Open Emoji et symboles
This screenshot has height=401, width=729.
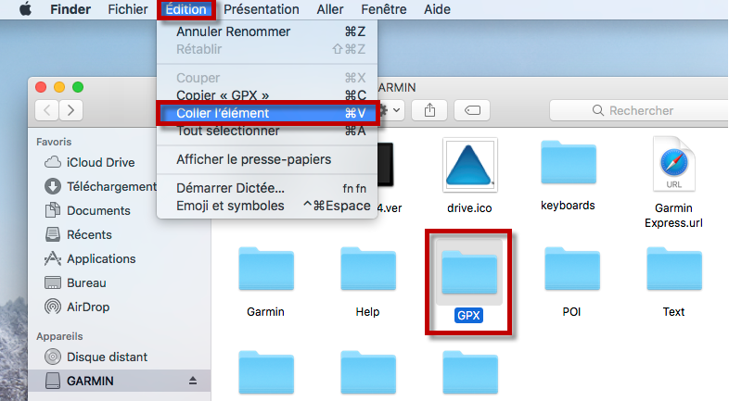click(267, 206)
